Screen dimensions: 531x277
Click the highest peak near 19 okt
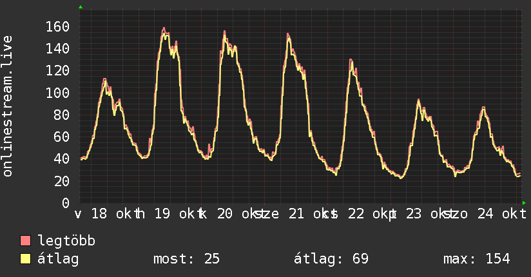[164, 28]
